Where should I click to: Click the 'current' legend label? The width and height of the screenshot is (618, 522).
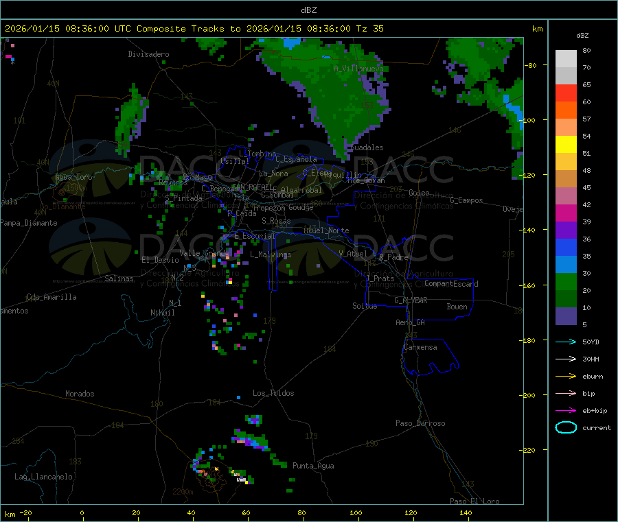(x=597, y=427)
